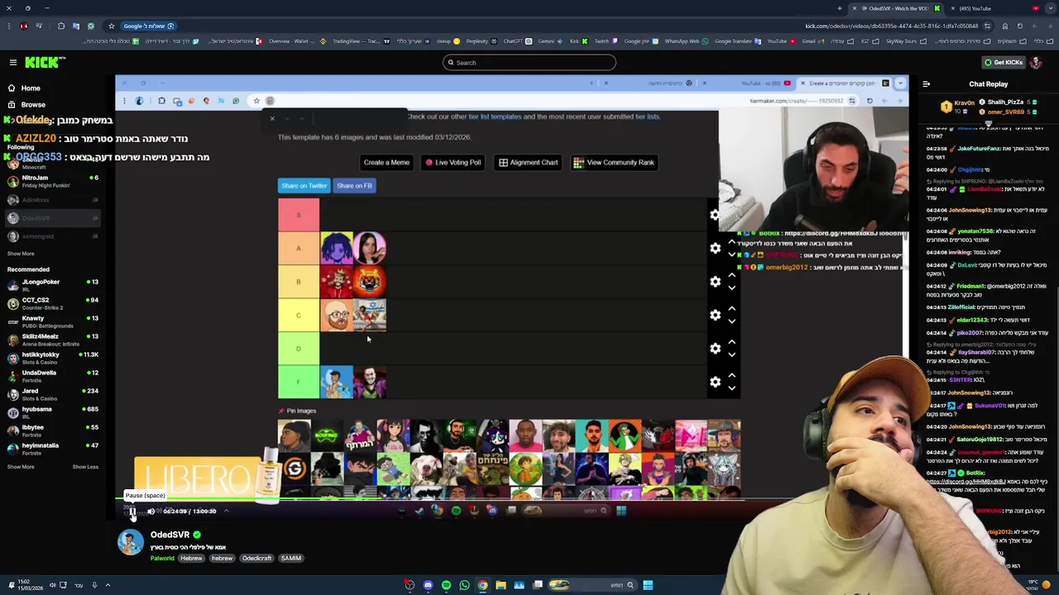Select the red tier S label
Viewport: 1059px width, 595px height.
[299, 215]
